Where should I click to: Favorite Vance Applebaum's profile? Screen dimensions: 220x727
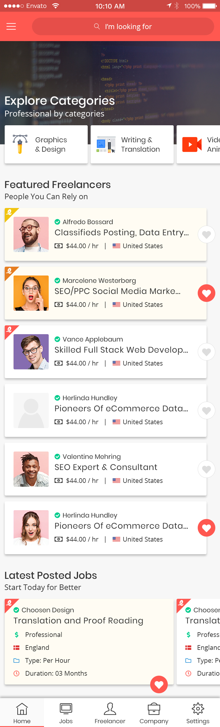pos(207,352)
